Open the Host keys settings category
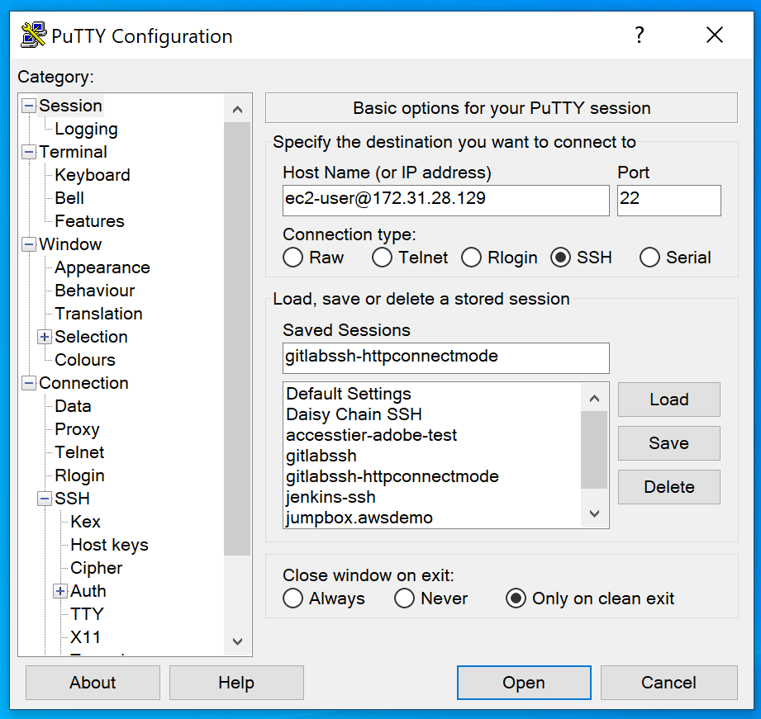 pyautogui.click(x=109, y=545)
